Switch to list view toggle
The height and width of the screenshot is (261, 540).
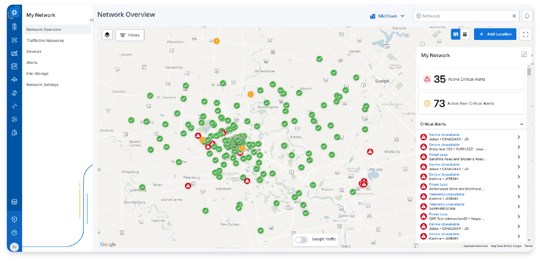[x=464, y=34]
